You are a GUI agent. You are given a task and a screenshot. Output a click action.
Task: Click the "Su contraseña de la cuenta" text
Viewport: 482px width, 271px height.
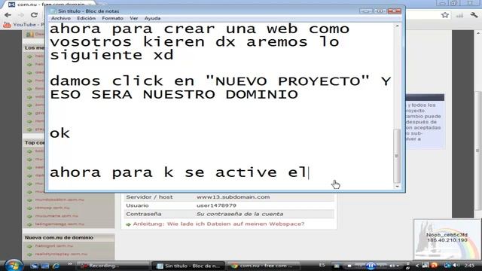[239, 214]
